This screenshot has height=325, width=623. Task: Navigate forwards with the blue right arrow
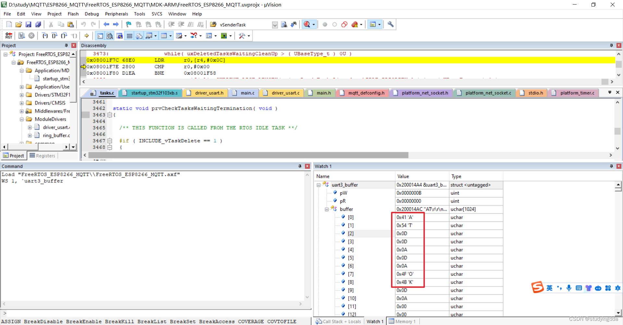[x=116, y=24]
